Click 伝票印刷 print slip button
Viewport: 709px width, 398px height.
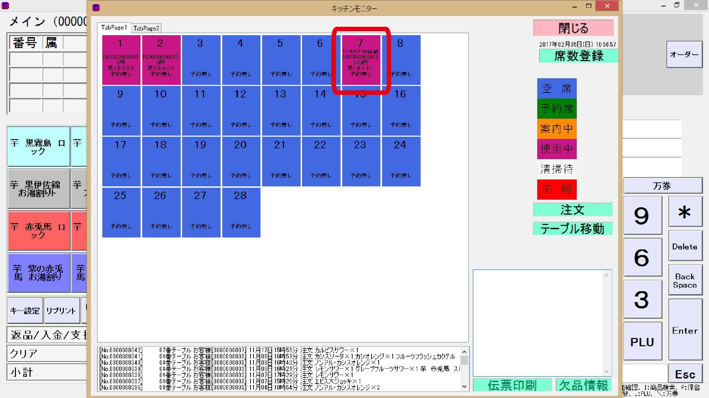tap(512, 385)
